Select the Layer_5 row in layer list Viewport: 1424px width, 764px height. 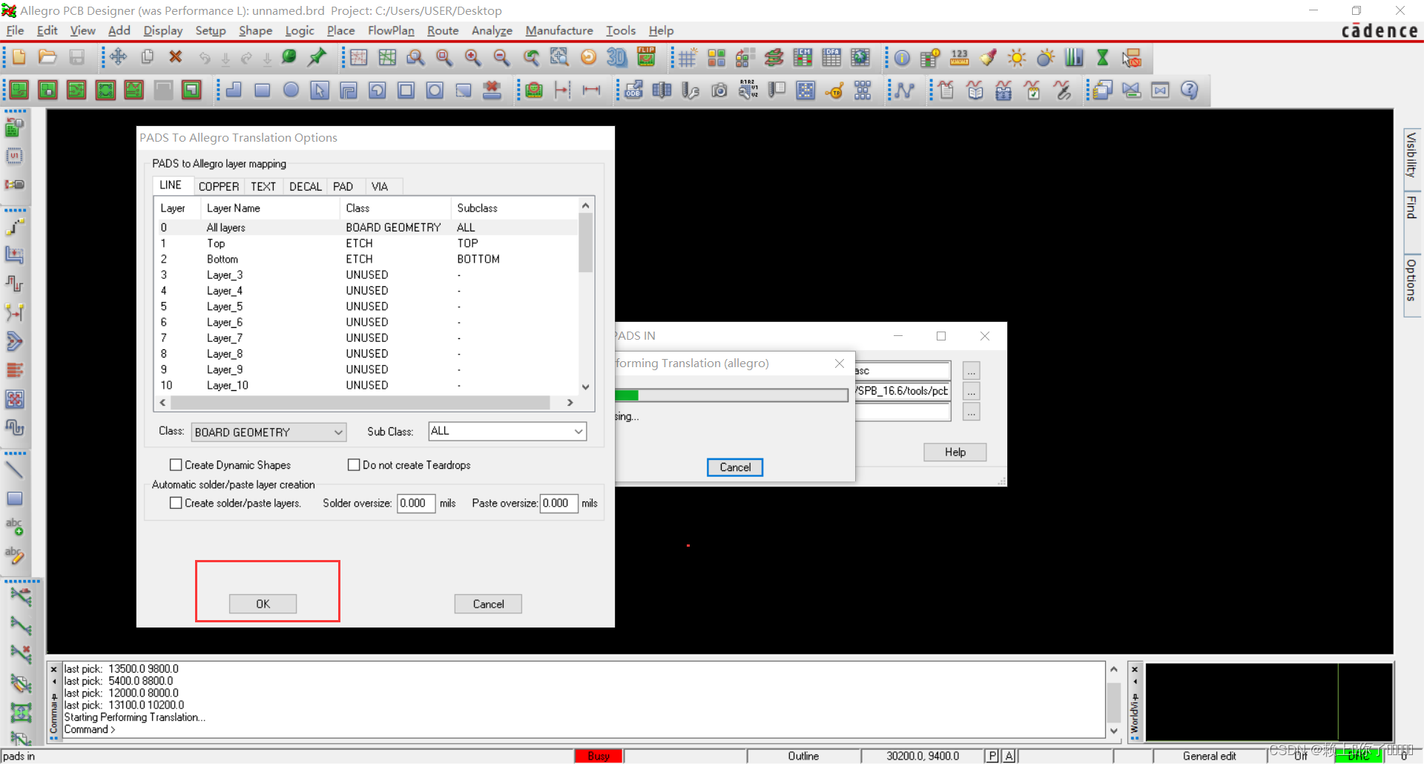point(366,306)
